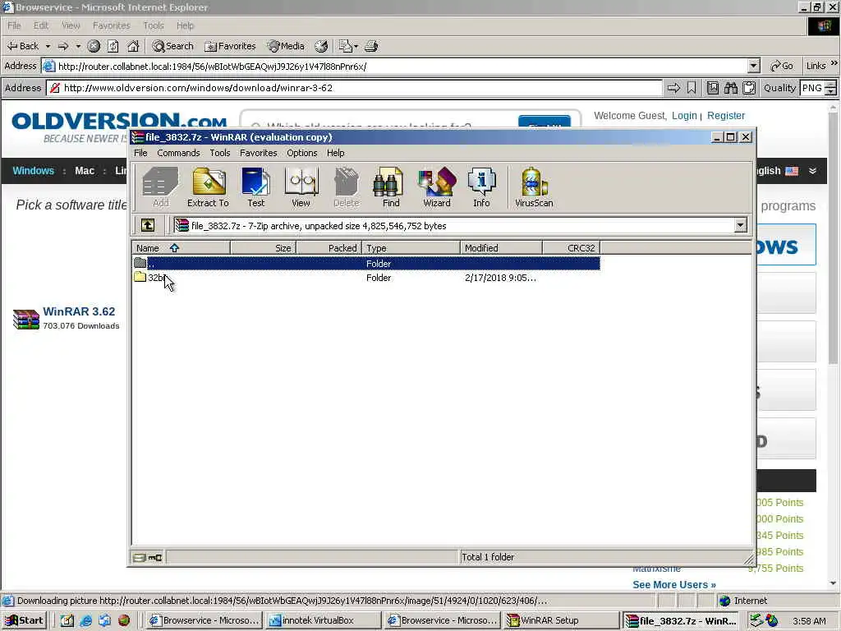Open WinRAR File menu
841x631 pixels.
click(x=140, y=153)
